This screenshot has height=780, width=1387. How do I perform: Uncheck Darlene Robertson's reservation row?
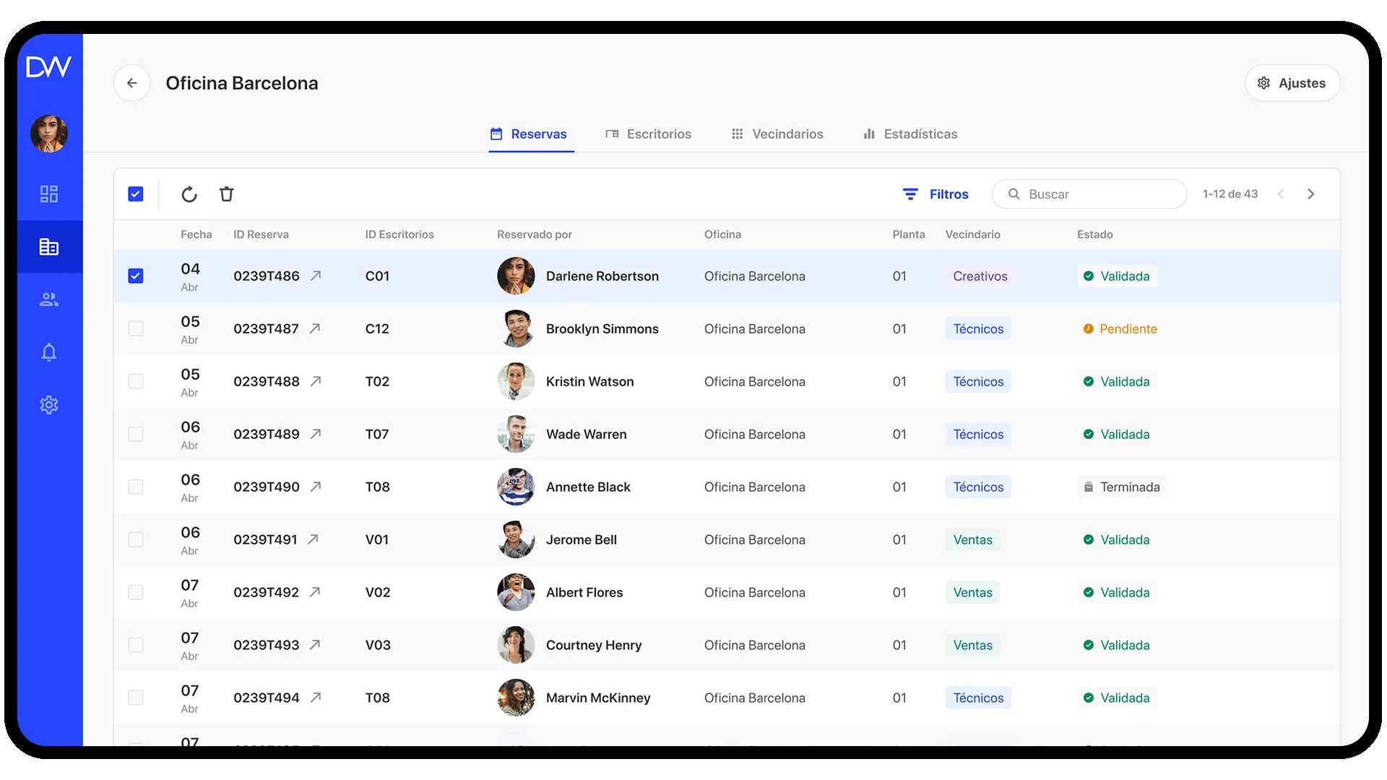pyautogui.click(x=136, y=275)
